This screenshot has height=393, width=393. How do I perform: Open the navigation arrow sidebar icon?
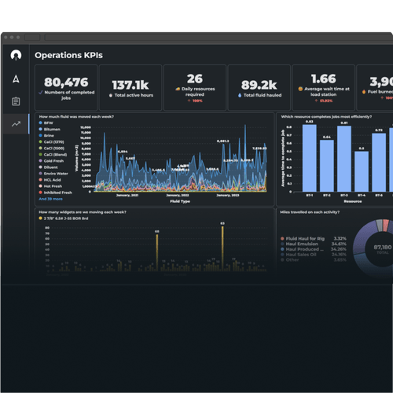click(16, 79)
